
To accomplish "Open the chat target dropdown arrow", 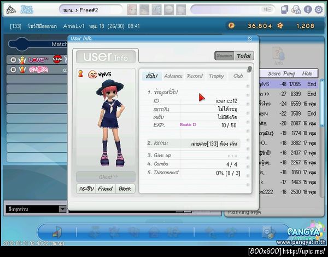I will click(62, 209).
